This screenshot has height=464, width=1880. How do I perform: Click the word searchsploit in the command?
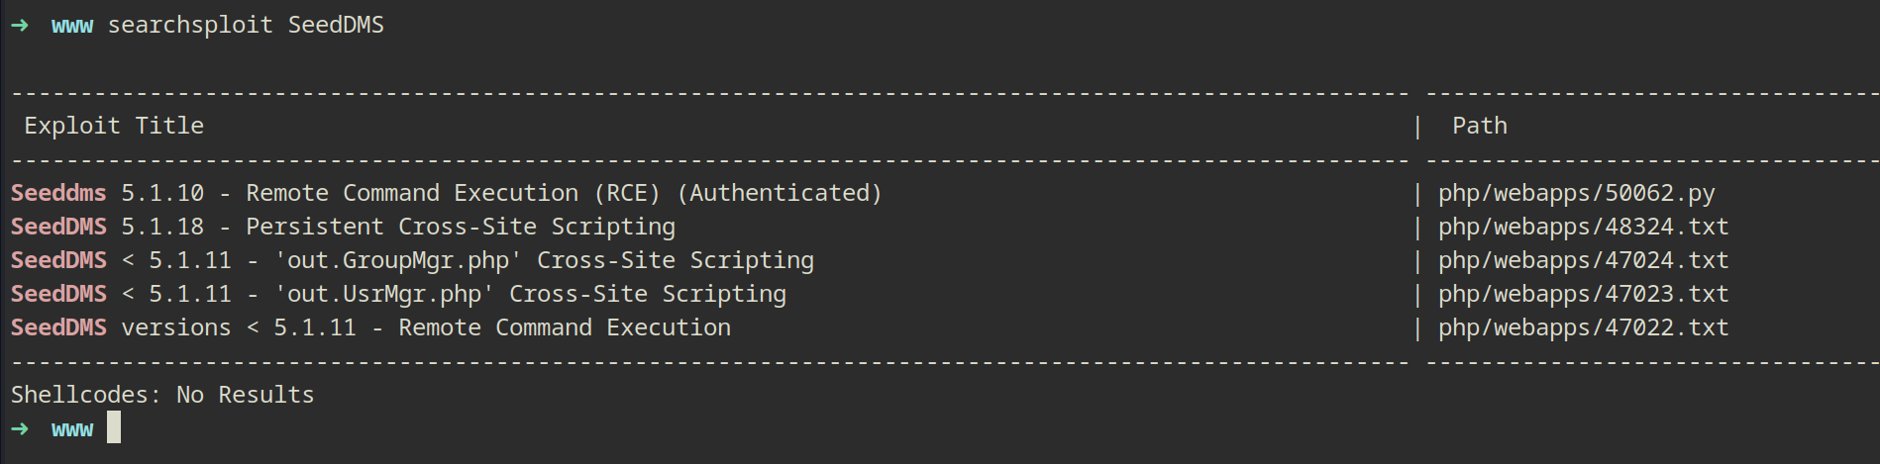pyautogui.click(x=190, y=25)
